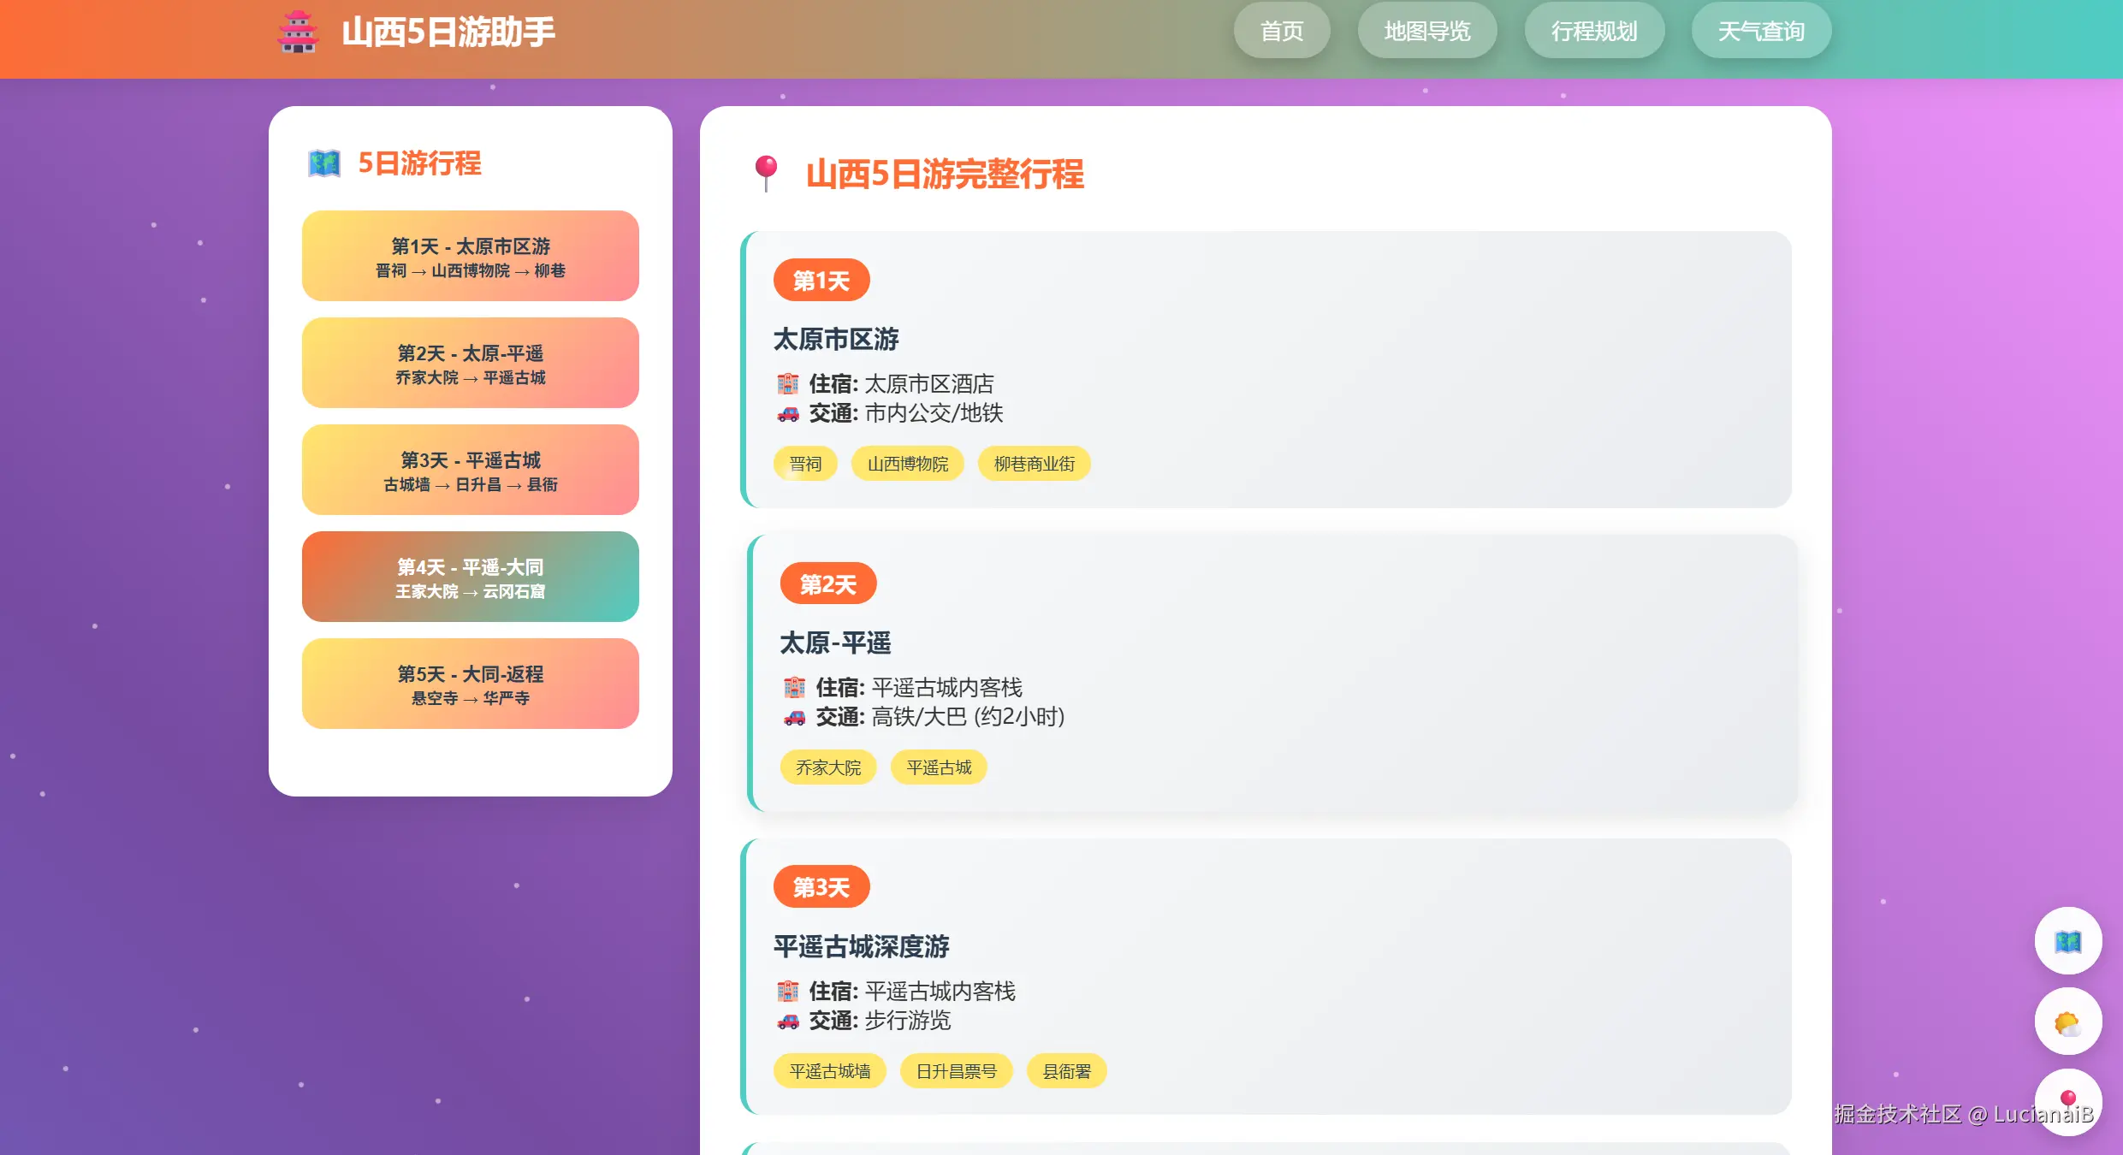The width and height of the screenshot is (2123, 1155).
Task: Select 第1天 - 太原市区游 itinerary card
Action: 470,256
